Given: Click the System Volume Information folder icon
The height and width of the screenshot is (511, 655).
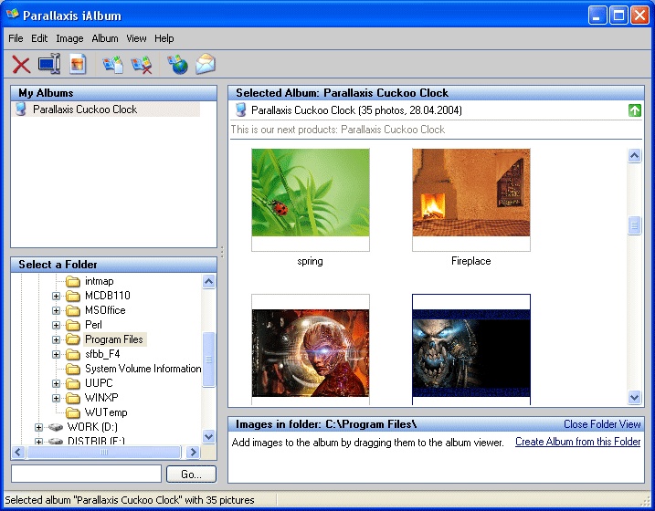Looking at the screenshot, I should point(73,370).
